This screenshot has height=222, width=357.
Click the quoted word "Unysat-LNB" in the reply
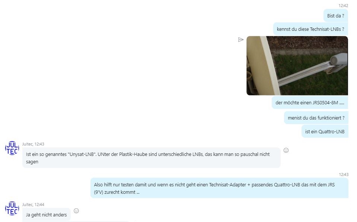pos(82,154)
